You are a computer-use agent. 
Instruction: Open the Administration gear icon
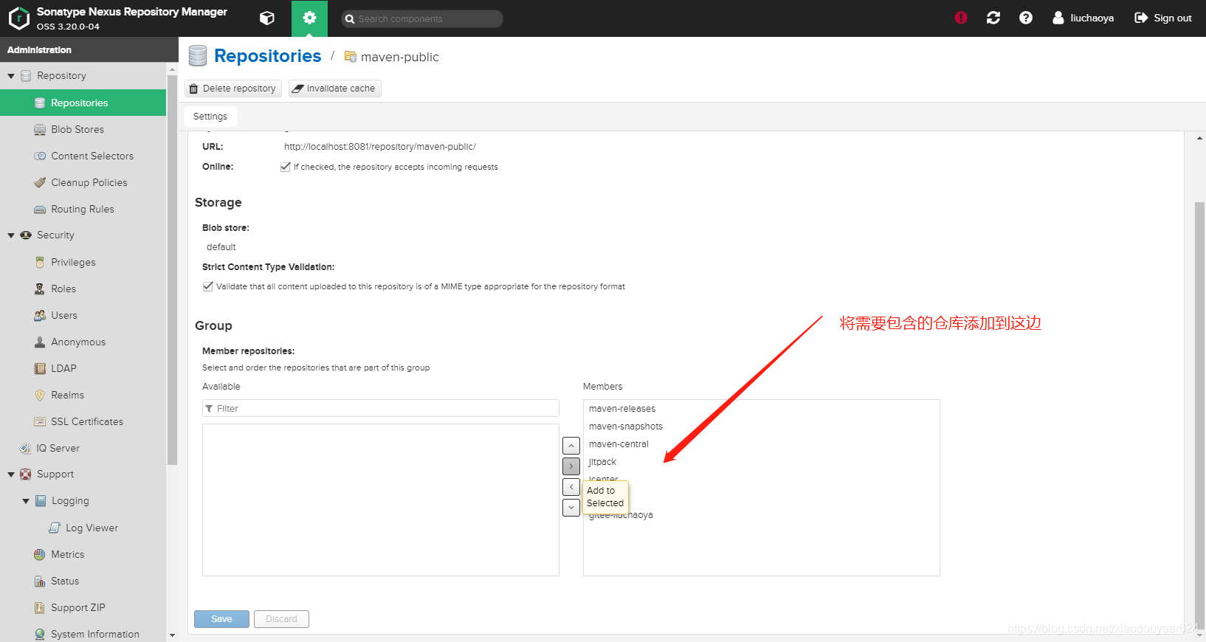click(309, 18)
